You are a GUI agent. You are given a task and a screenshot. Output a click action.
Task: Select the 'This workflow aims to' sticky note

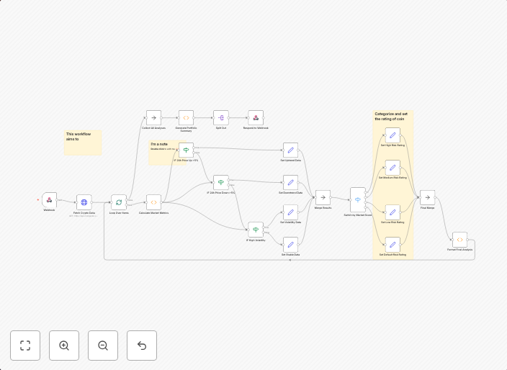83,143
